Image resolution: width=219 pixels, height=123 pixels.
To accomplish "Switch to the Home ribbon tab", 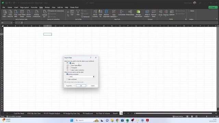I will tap(10, 8).
